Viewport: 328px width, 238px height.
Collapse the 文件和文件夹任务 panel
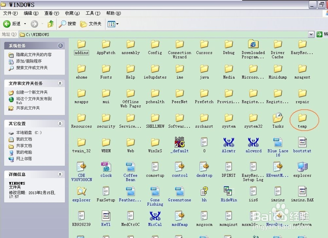click(x=60, y=83)
